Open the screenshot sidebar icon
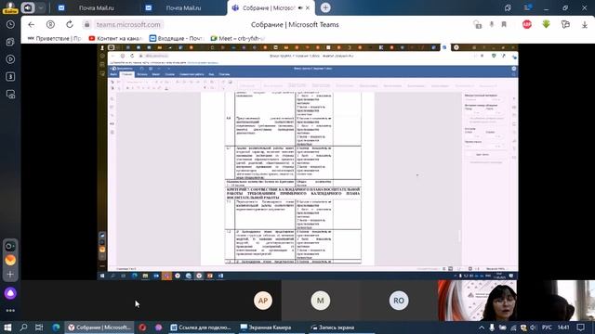Viewport: 595px width, 334px height. pos(10,95)
